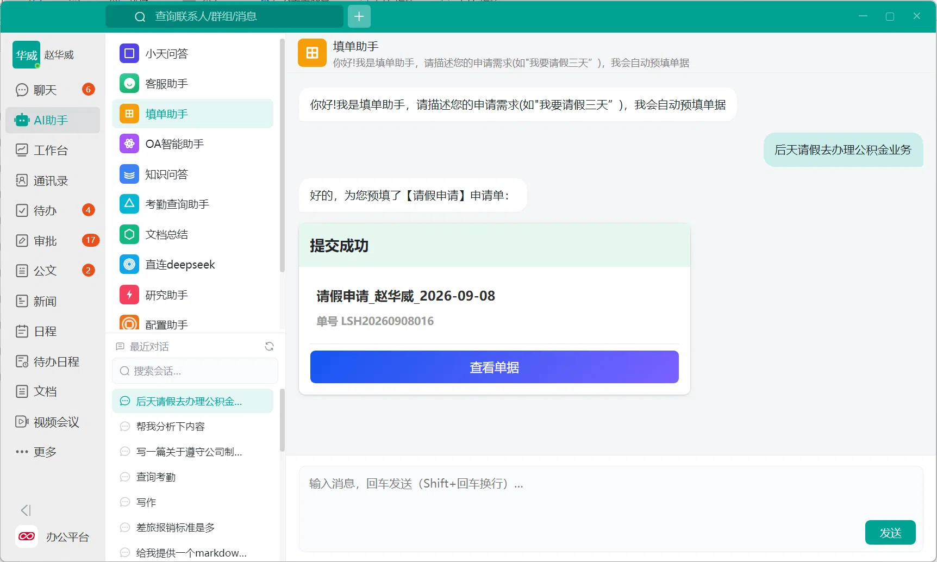The image size is (937, 562).
Task: Click the 请假申请_赵华威_2026-09-08 title
Action: click(x=405, y=296)
